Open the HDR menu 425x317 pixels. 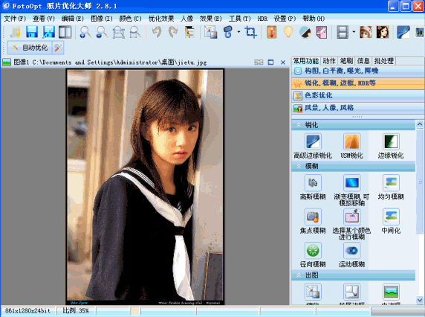coord(262,19)
